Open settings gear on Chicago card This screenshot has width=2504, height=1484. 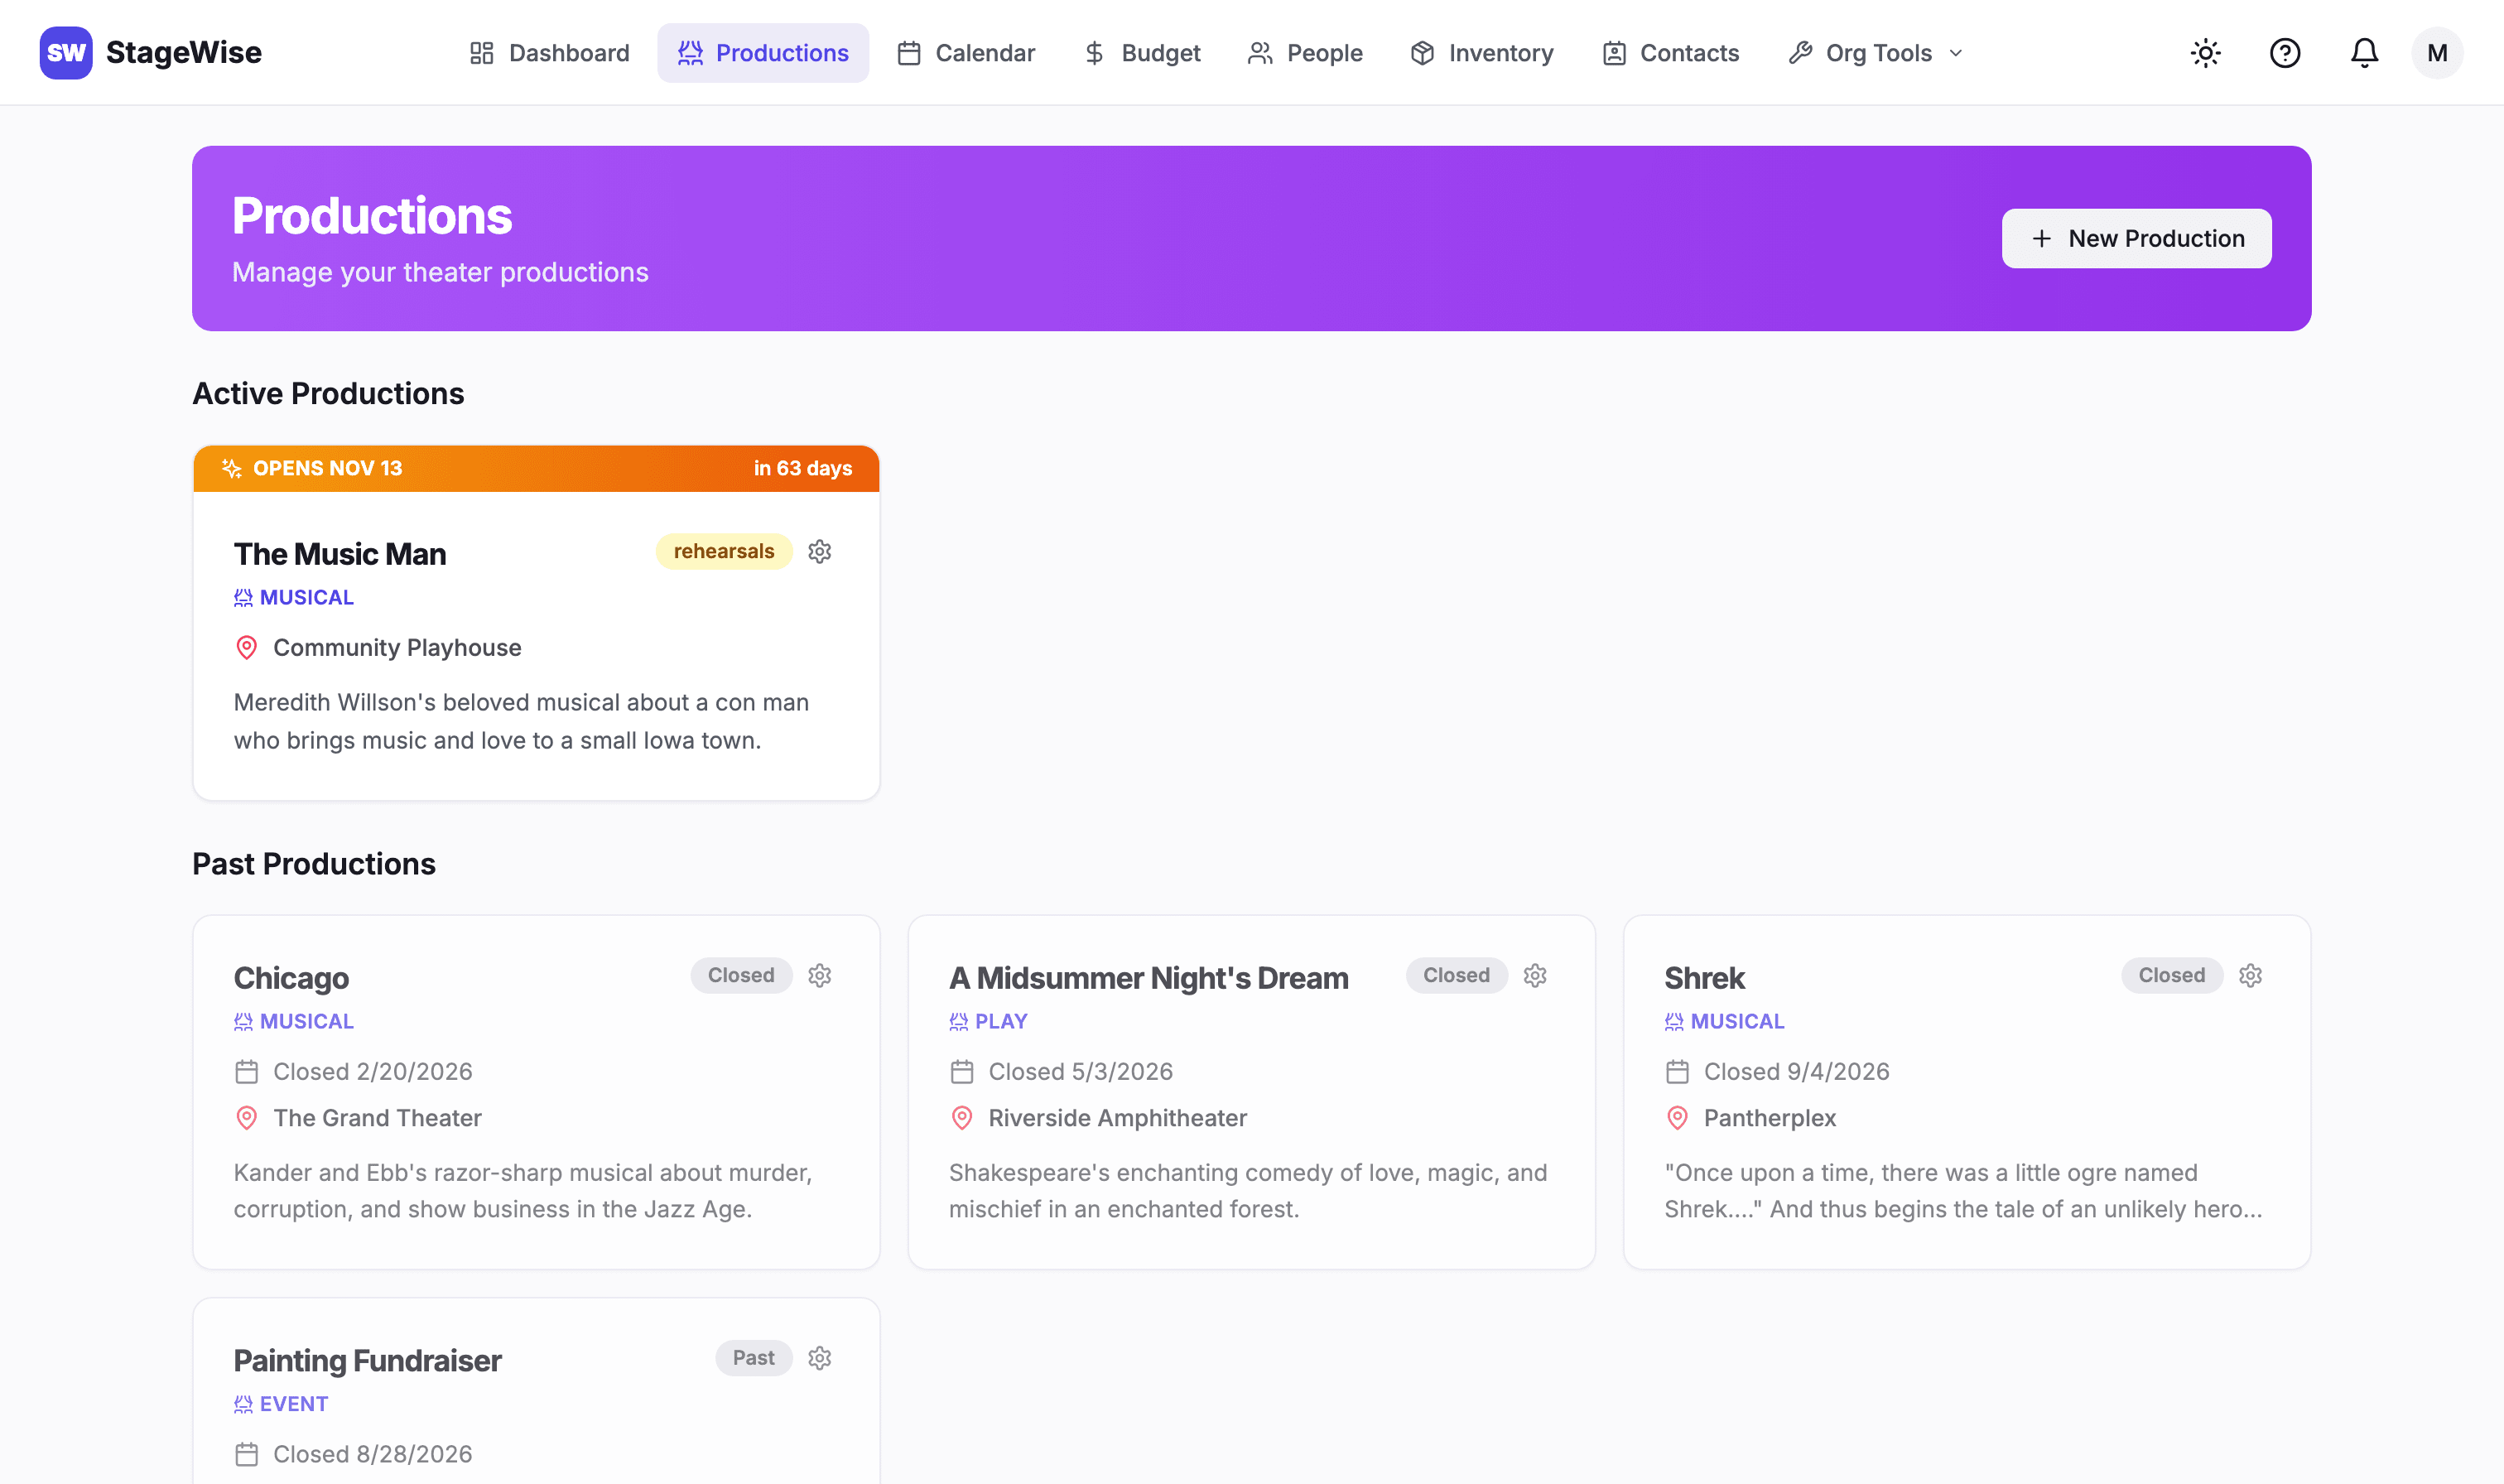pyautogui.click(x=820, y=976)
